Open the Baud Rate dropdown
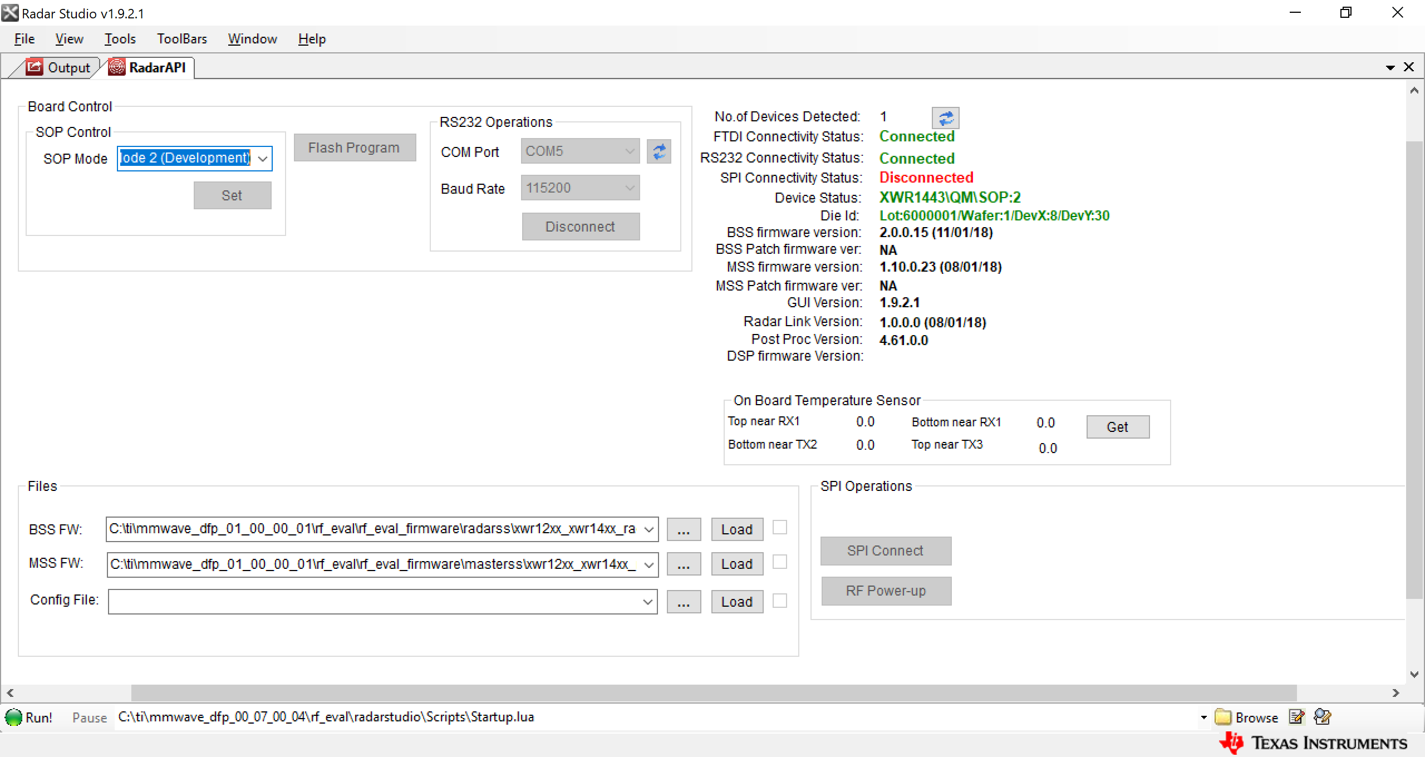The width and height of the screenshot is (1425, 757). pyautogui.click(x=630, y=188)
